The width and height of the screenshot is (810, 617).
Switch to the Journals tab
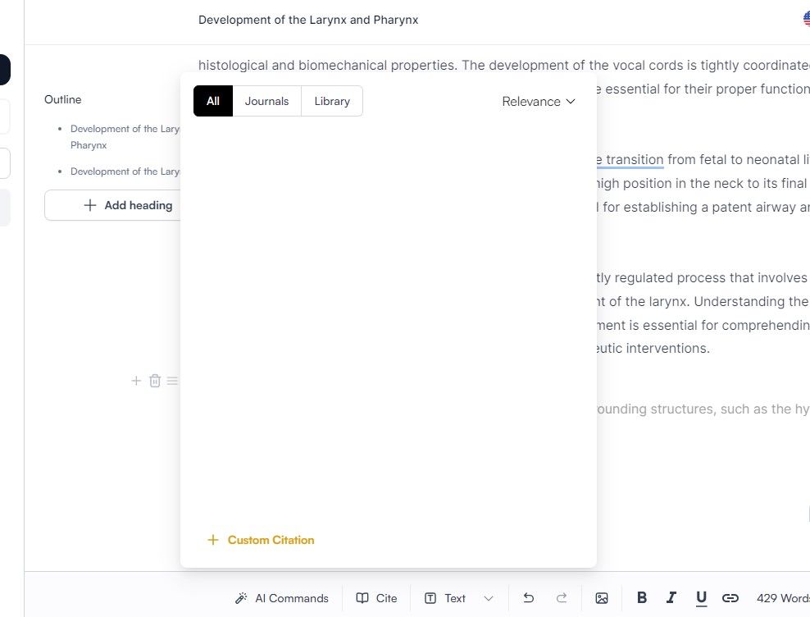click(x=266, y=101)
